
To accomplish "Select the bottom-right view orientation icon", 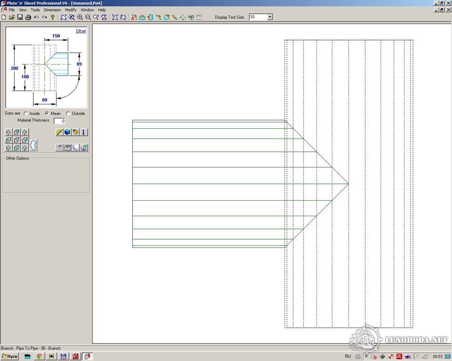I will [25, 148].
